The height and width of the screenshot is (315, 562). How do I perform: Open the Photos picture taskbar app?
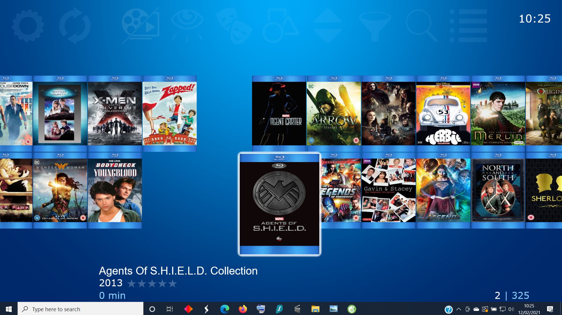[x=334, y=309]
